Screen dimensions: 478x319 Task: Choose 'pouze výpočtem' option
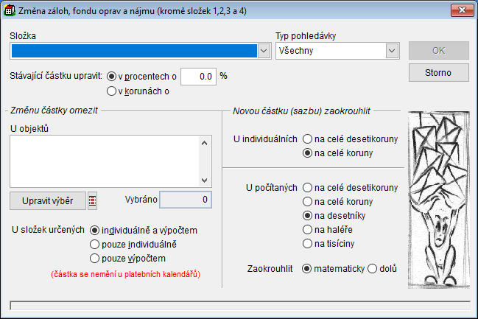click(x=94, y=258)
